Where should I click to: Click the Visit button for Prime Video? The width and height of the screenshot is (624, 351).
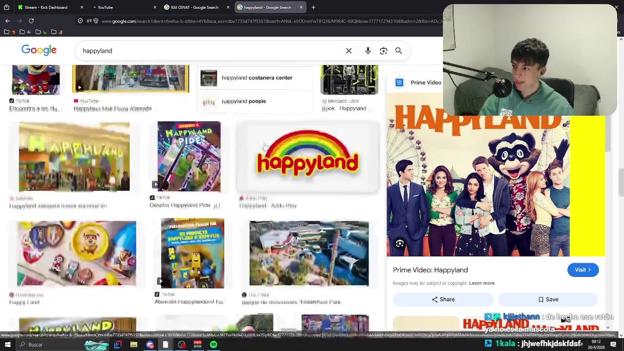tap(583, 270)
